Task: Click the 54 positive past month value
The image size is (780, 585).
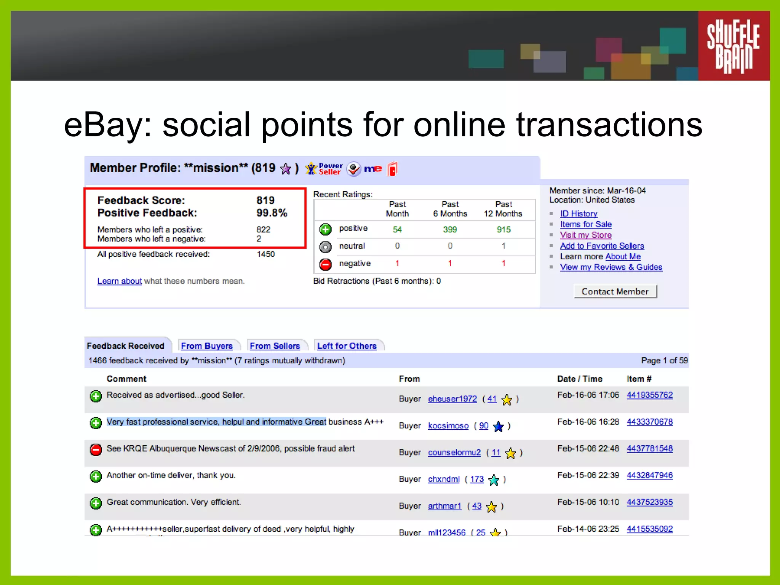Action: [x=397, y=230]
